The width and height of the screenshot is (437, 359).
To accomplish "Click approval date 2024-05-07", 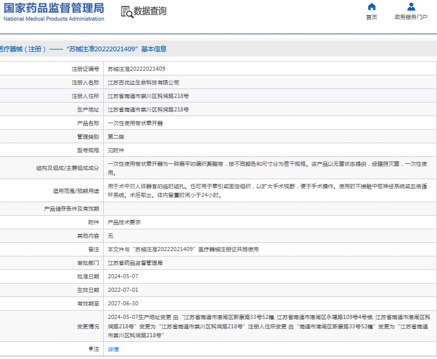I will tap(123, 276).
